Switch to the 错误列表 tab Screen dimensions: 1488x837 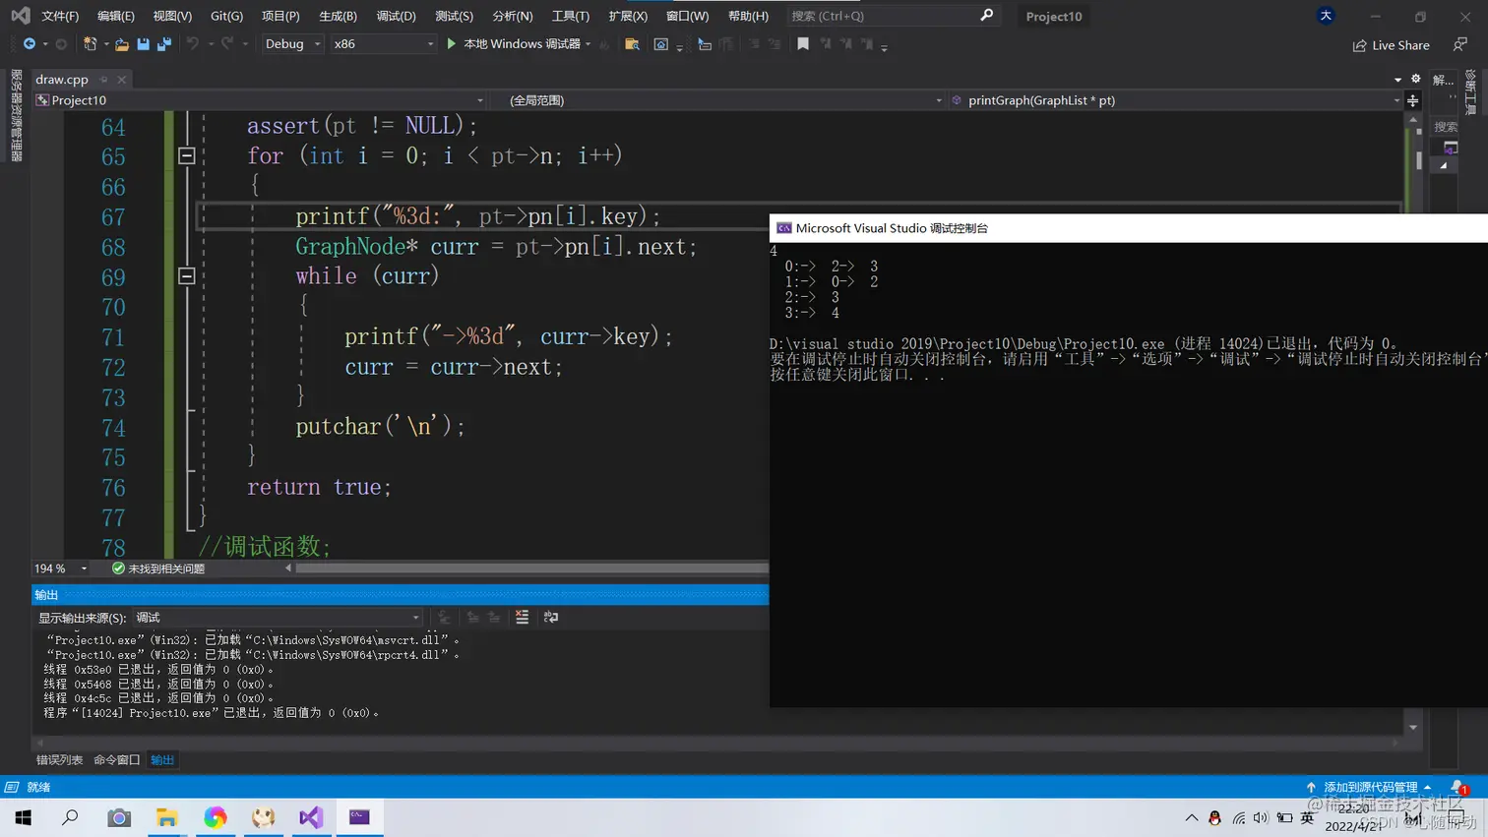(x=59, y=760)
